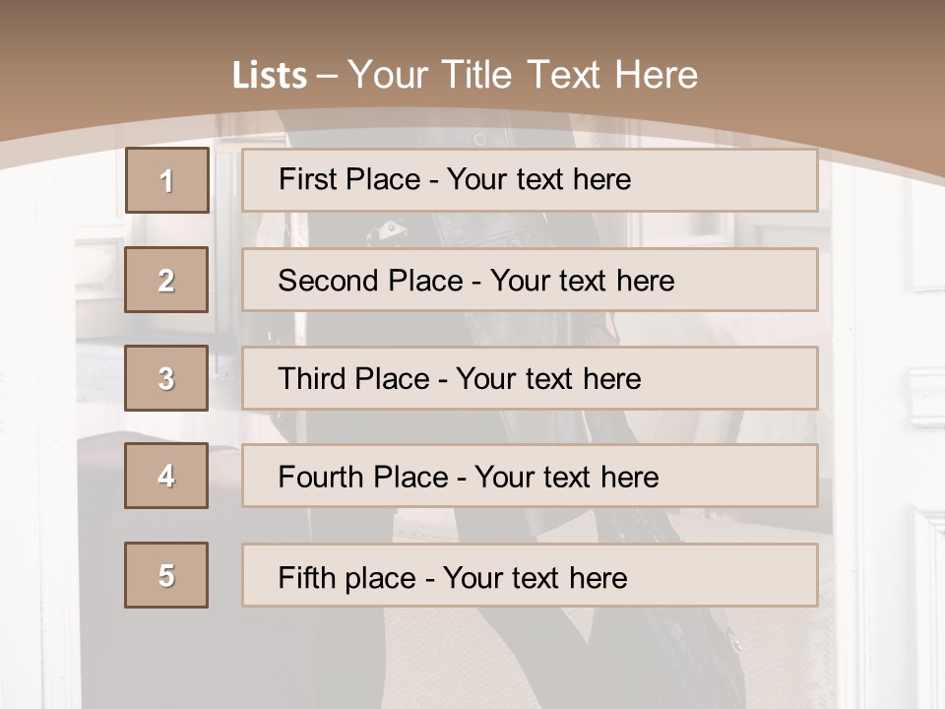Screen dimensions: 945x709
Task: Click "Your text here" in First Place row
Action: (538, 179)
